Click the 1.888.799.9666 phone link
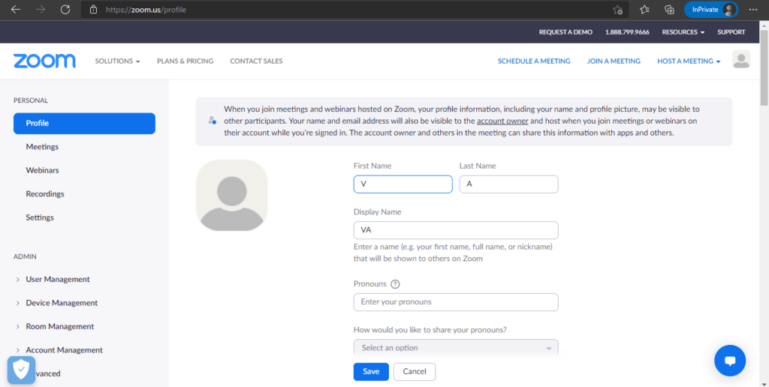The width and height of the screenshot is (769, 387). (627, 31)
